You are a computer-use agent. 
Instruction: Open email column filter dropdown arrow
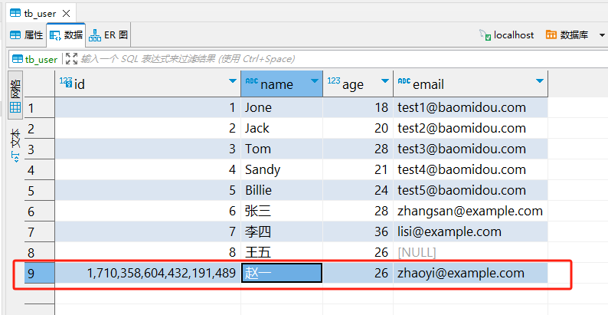pos(539,81)
